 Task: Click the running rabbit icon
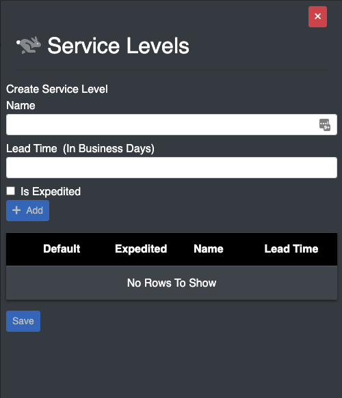[x=29, y=45]
